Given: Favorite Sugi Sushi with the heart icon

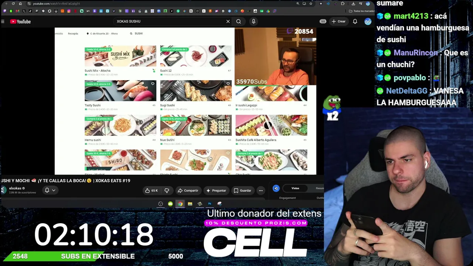Looking at the screenshot, I should (x=228, y=84).
